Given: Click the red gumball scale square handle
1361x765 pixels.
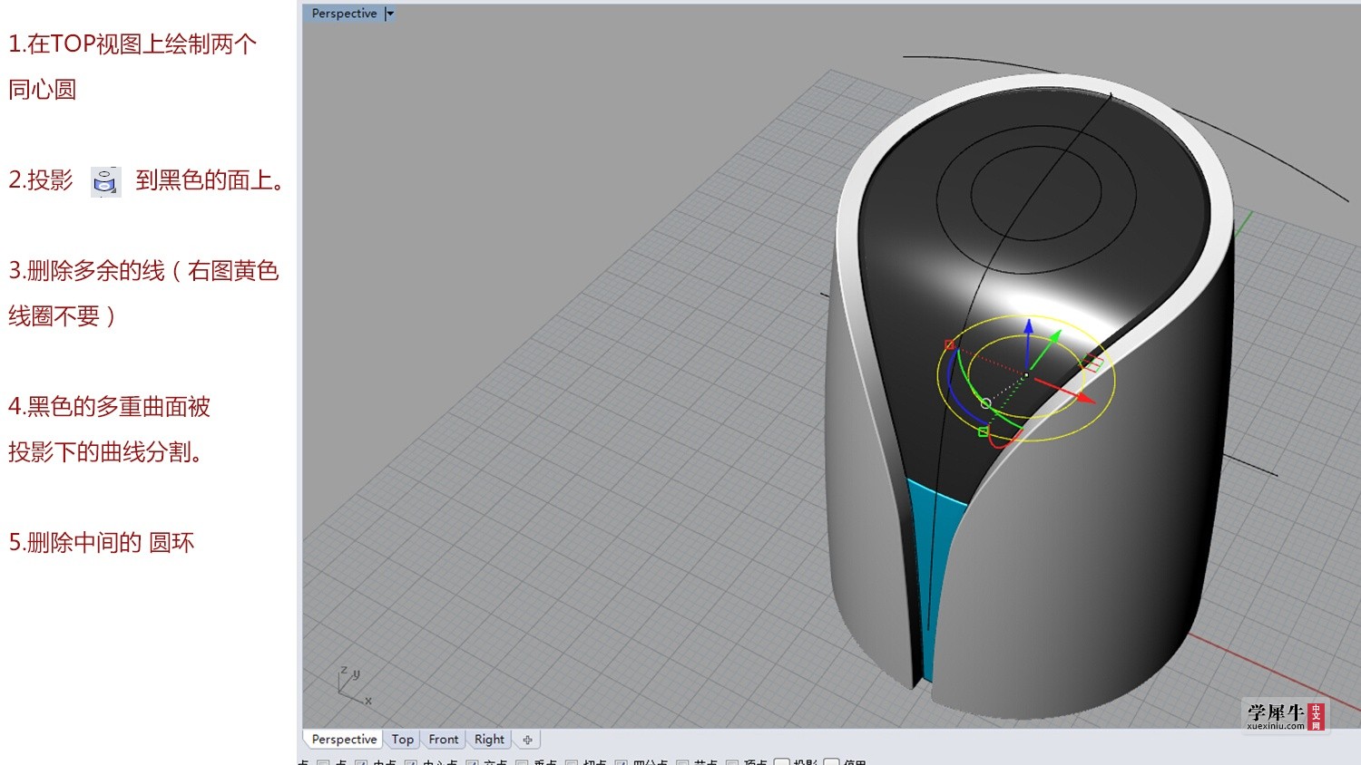Looking at the screenshot, I should (950, 344).
